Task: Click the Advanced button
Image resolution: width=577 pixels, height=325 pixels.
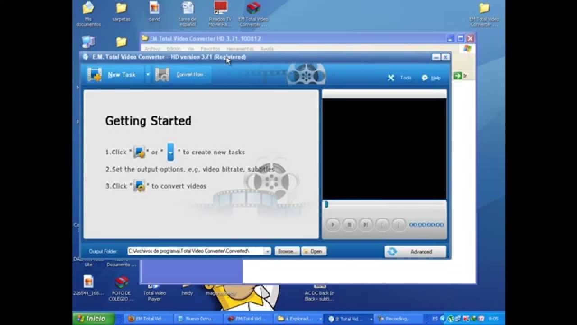Action: coord(415,251)
